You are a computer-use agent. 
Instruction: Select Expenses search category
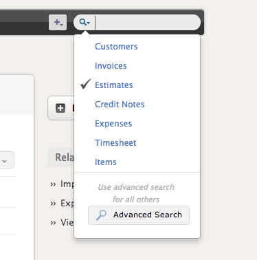coord(113,124)
